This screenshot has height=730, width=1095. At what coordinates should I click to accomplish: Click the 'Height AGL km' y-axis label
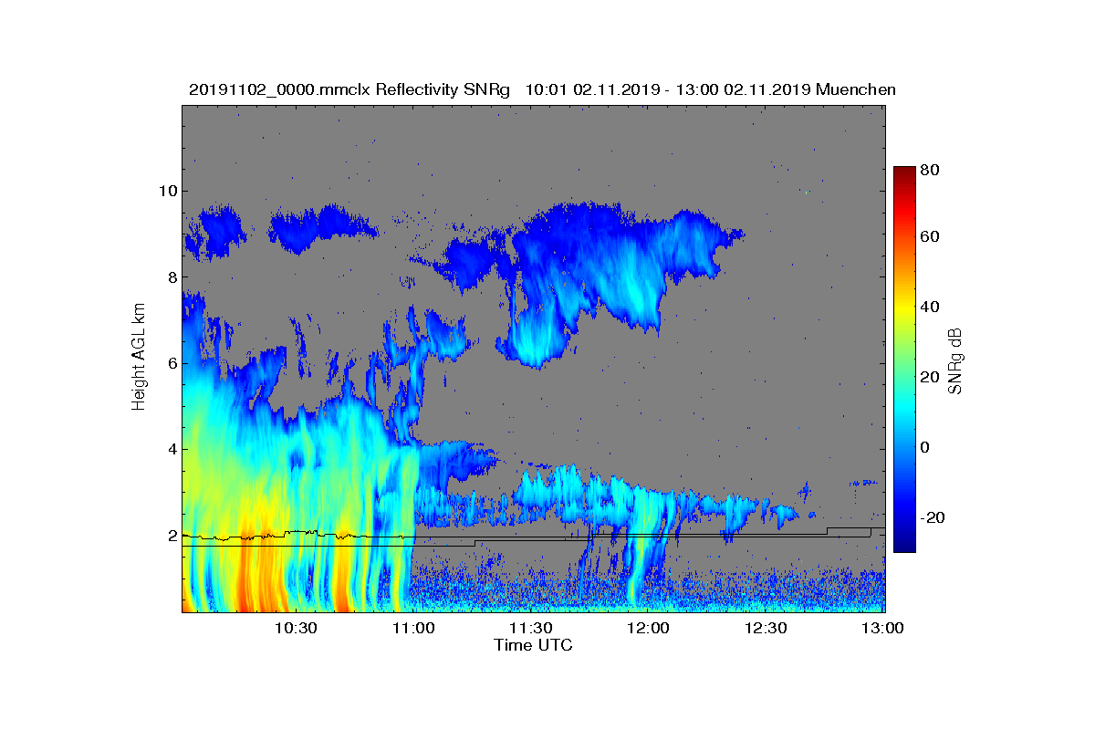tap(139, 357)
